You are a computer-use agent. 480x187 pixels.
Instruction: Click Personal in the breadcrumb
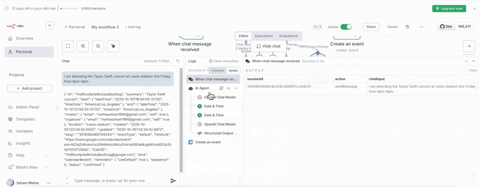pos(75,27)
